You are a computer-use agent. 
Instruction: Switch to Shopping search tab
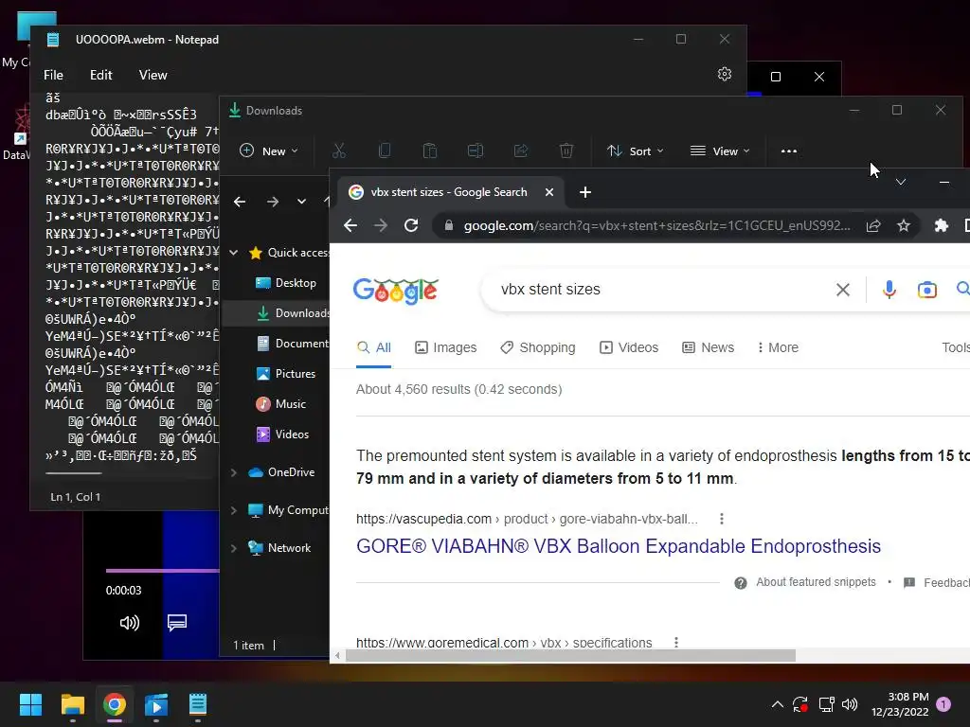click(x=538, y=347)
